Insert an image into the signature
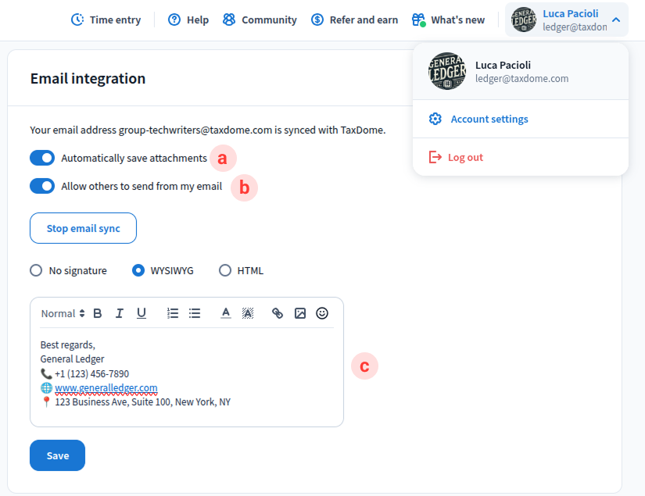The image size is (645, 496). (300, 313)
